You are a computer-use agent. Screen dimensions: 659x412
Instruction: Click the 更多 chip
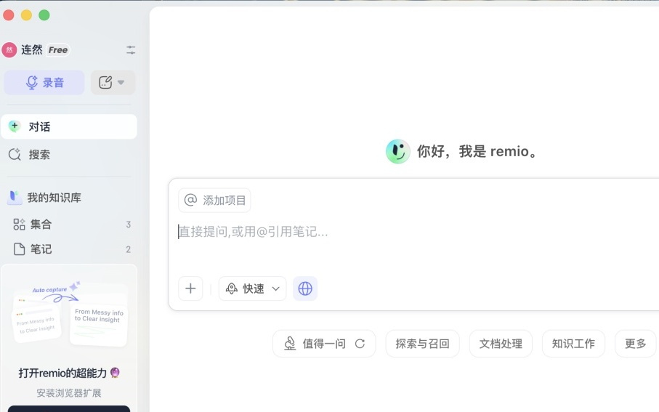635,344
